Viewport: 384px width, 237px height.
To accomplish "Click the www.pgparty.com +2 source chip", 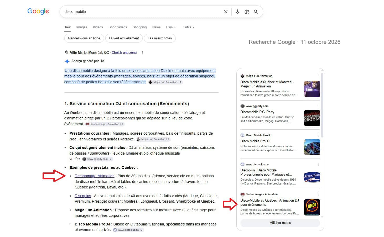I will pos(97,159).
